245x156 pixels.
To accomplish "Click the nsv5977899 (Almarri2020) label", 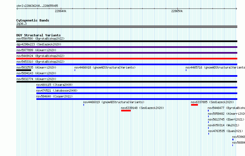I will [36, 50].
